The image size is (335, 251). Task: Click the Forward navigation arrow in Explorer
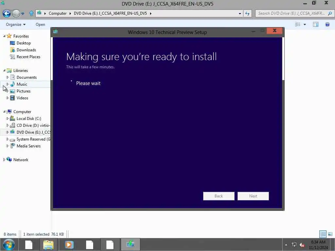pos(16,13)
